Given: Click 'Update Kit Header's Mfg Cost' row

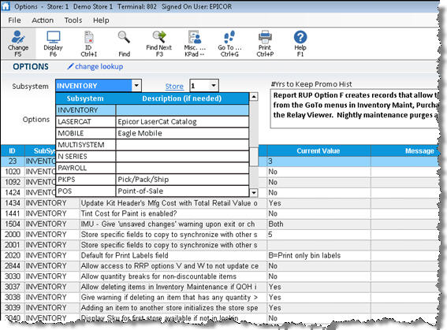Looking at the screenshot, I should coord(219,203).
